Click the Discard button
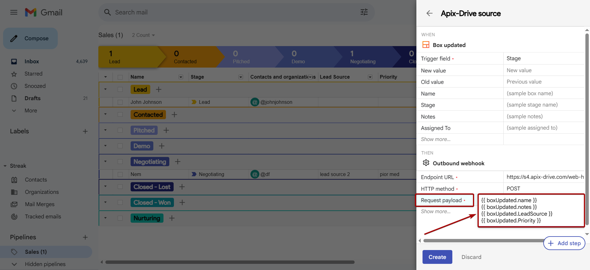 point(471,257)
